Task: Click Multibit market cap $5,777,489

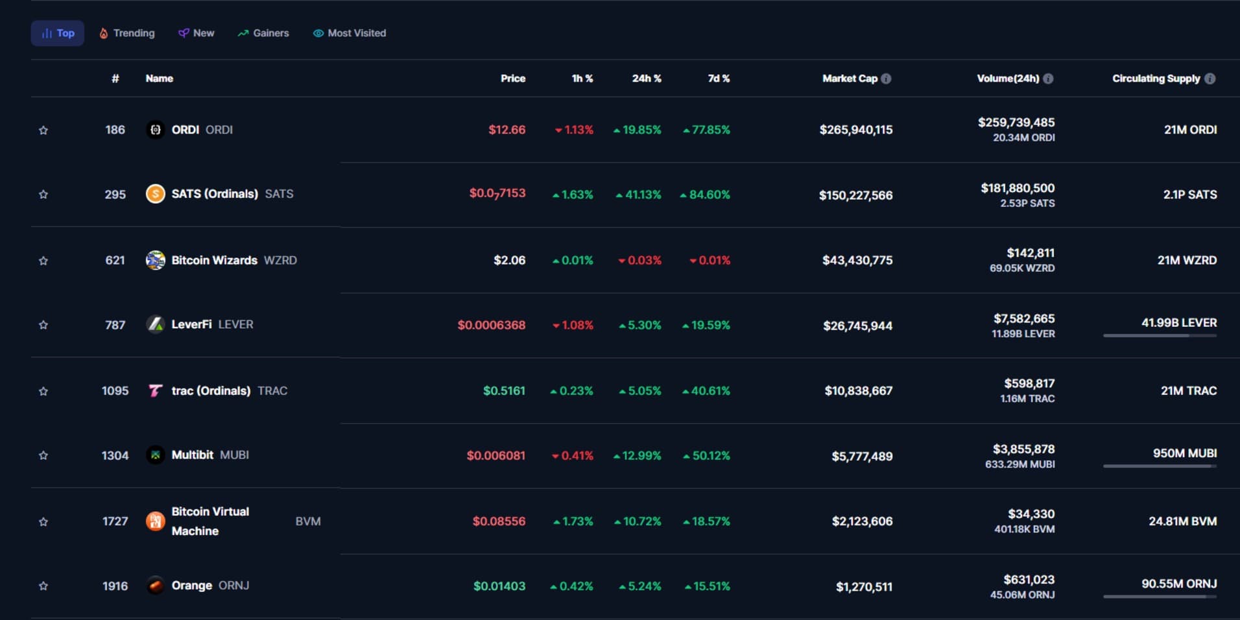Action: pos(862,456)
